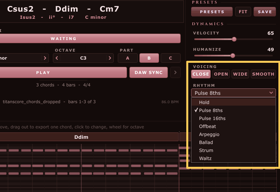Click the velocity value 65
280x192 pixels.
[270, 33]
